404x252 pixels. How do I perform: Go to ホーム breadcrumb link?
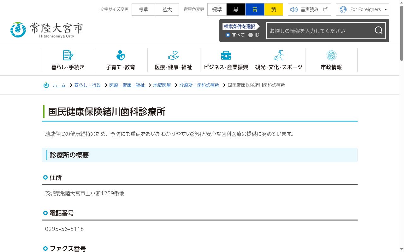pyautogui.click(x=59, y=85)
